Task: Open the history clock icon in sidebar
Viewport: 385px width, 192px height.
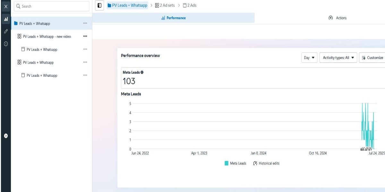Action: tap(6, 44)
